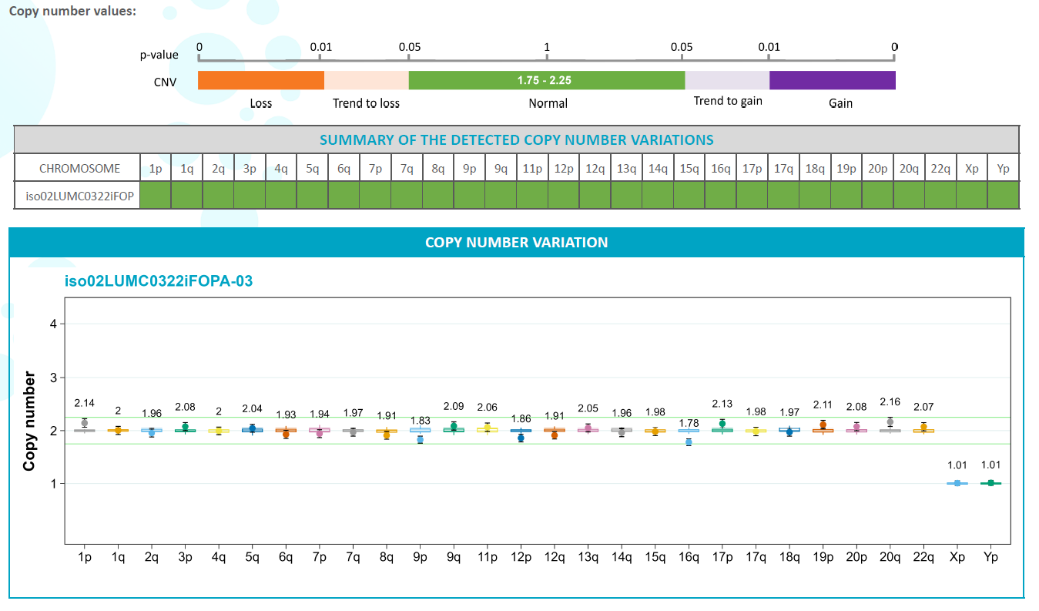Click the purple Gain legend segment
Viewport: 1039px width, 611px height.
(x=832, y=81)
